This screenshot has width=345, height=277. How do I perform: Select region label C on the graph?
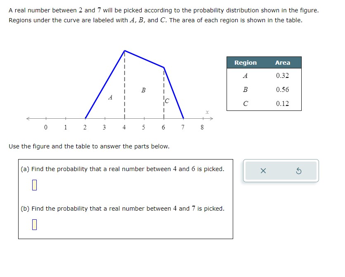(167, 101)
